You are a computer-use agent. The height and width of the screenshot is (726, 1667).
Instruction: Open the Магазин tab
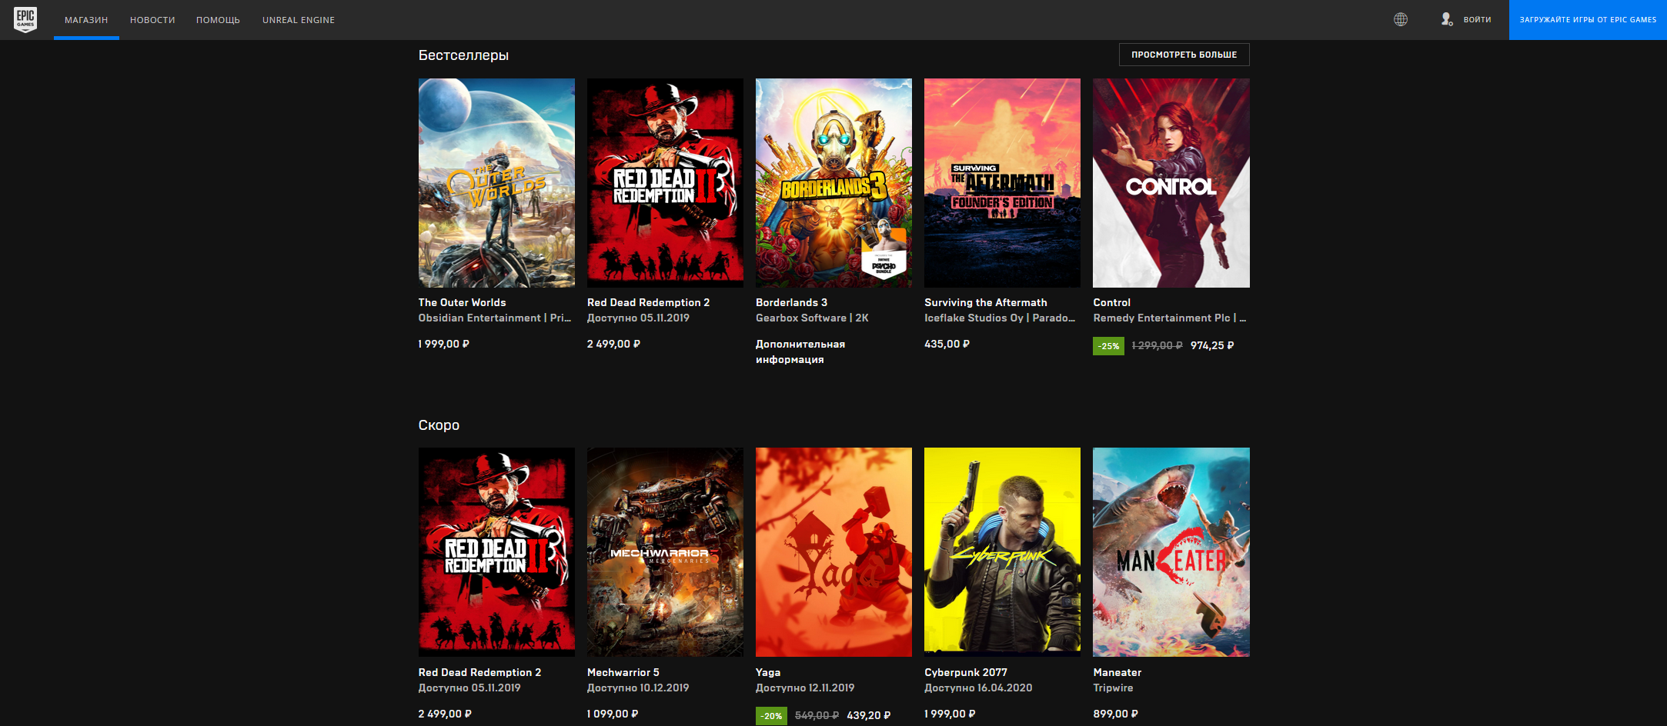point(86,20)
